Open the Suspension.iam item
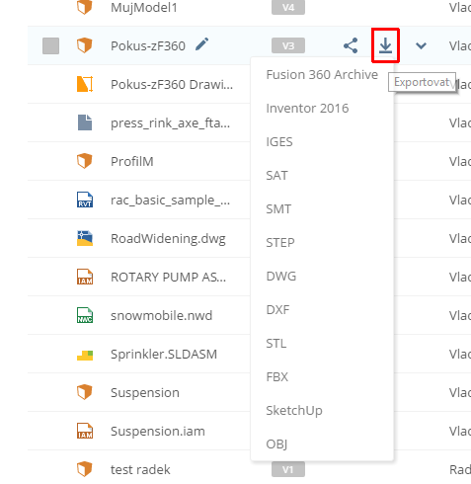Viewport: 471px width, 484px height. 158,431
